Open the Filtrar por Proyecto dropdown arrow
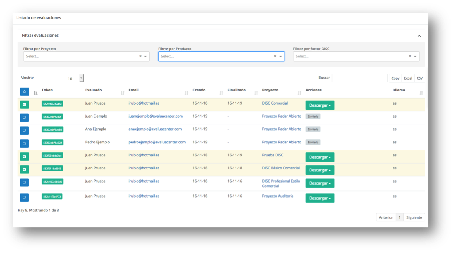454x253 pixels. [x=146, y=56]
